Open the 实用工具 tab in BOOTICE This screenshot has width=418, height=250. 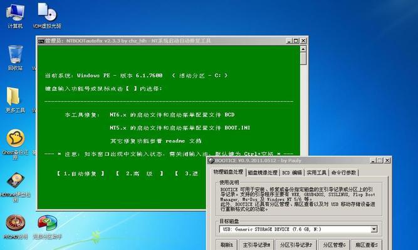[x=316, y=172]
